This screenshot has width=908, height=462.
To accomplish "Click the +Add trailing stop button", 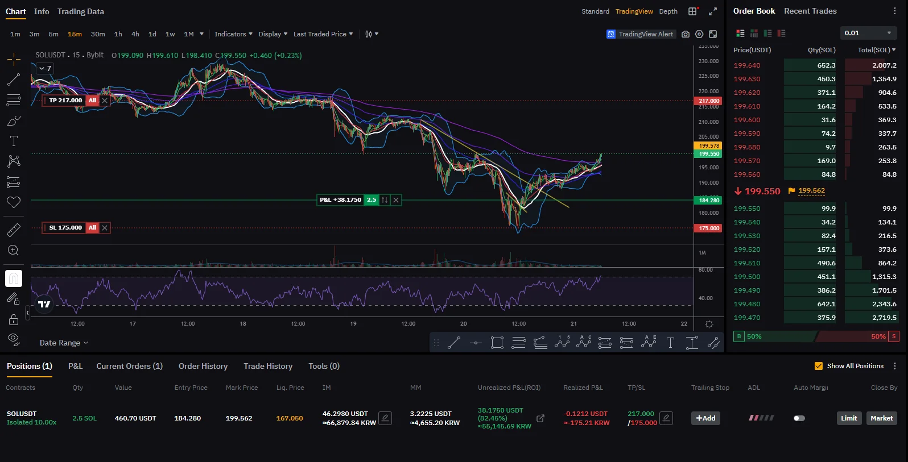I will (705, 418).
